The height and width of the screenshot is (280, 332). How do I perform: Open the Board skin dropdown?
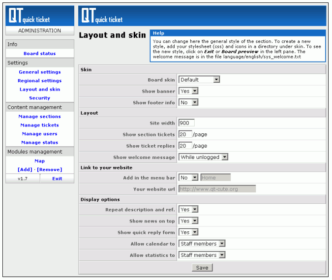[x=199, y=80]
